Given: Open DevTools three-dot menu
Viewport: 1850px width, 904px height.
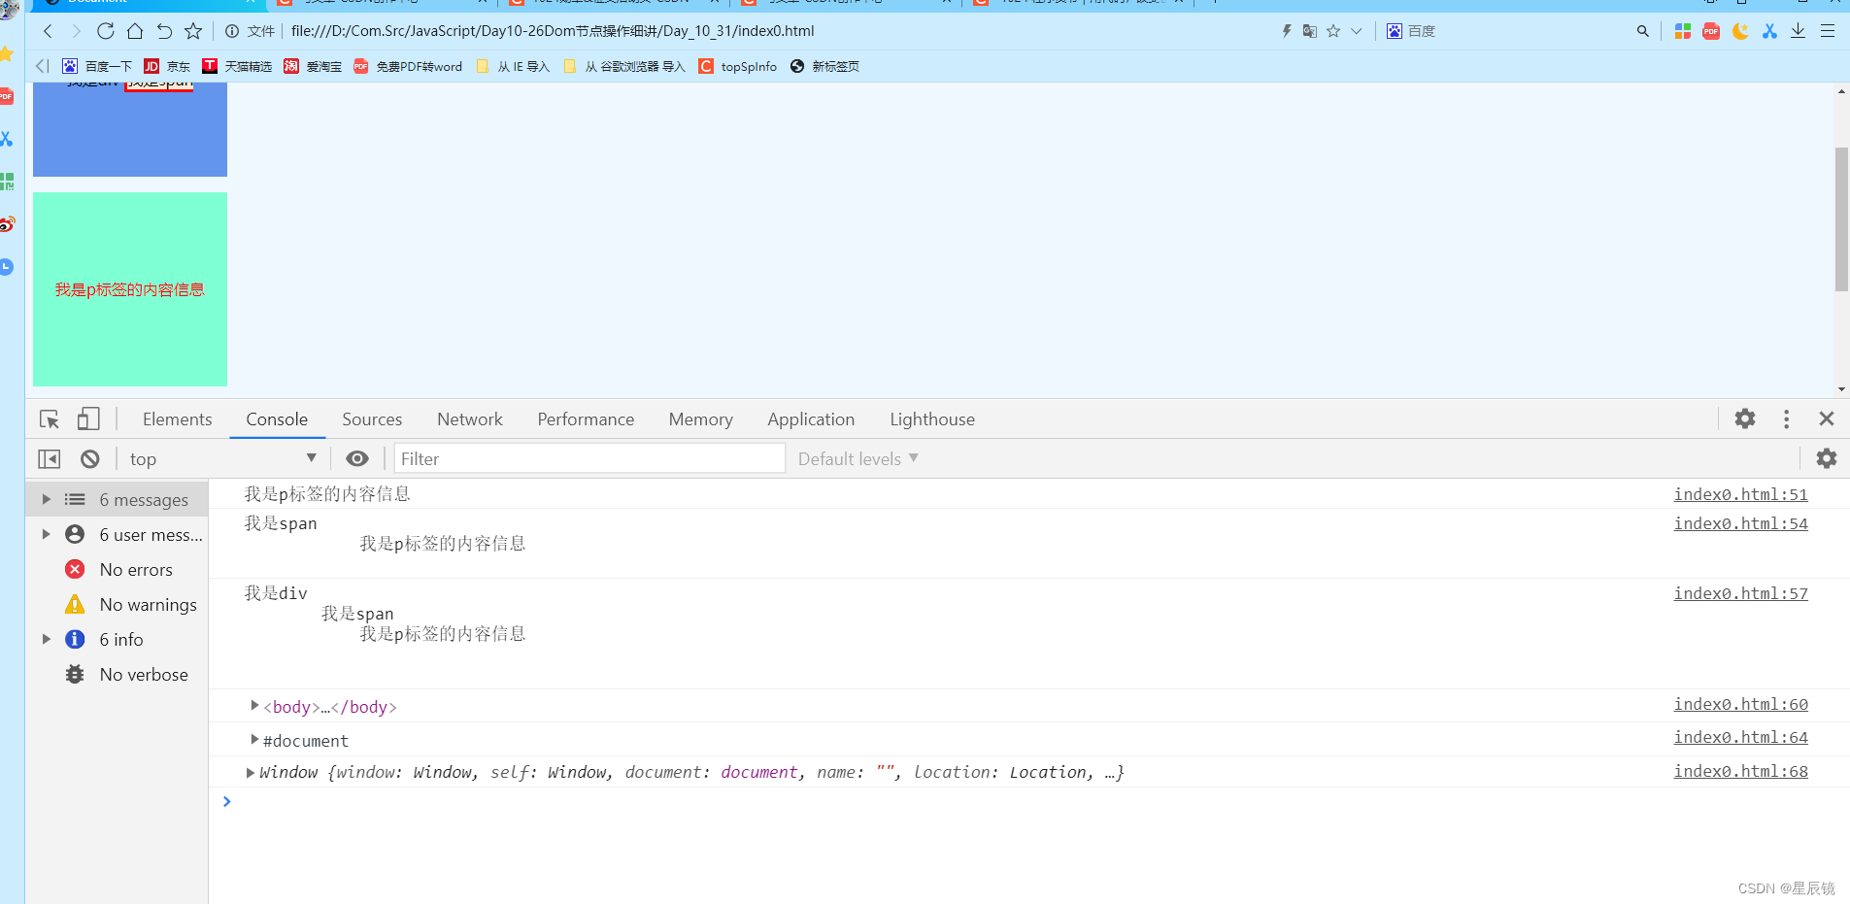Looking at the screenshot, I should [x=1786, y=419].
